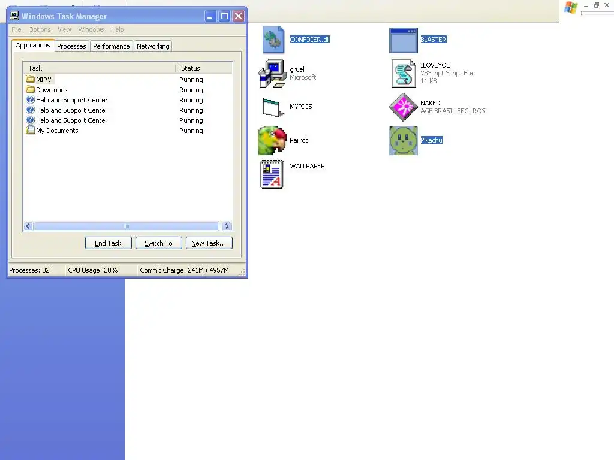Viewport: 614px width, 460px height.
Task: Click the MIRV folder icon in task list
Action: 31,79
